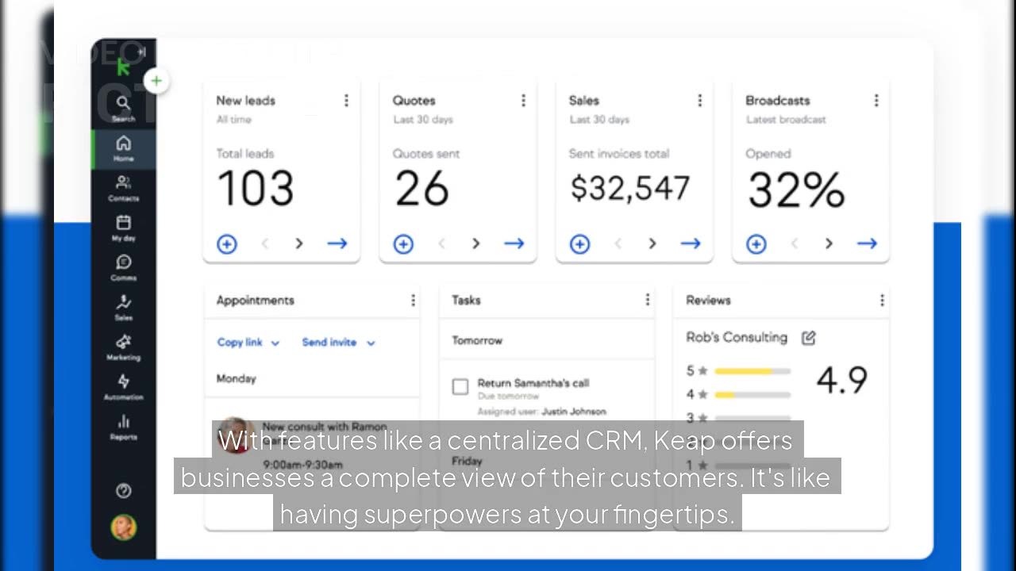
Task: Click the help question mark icon
Action: pyautogui.click(x=123, y=491)
